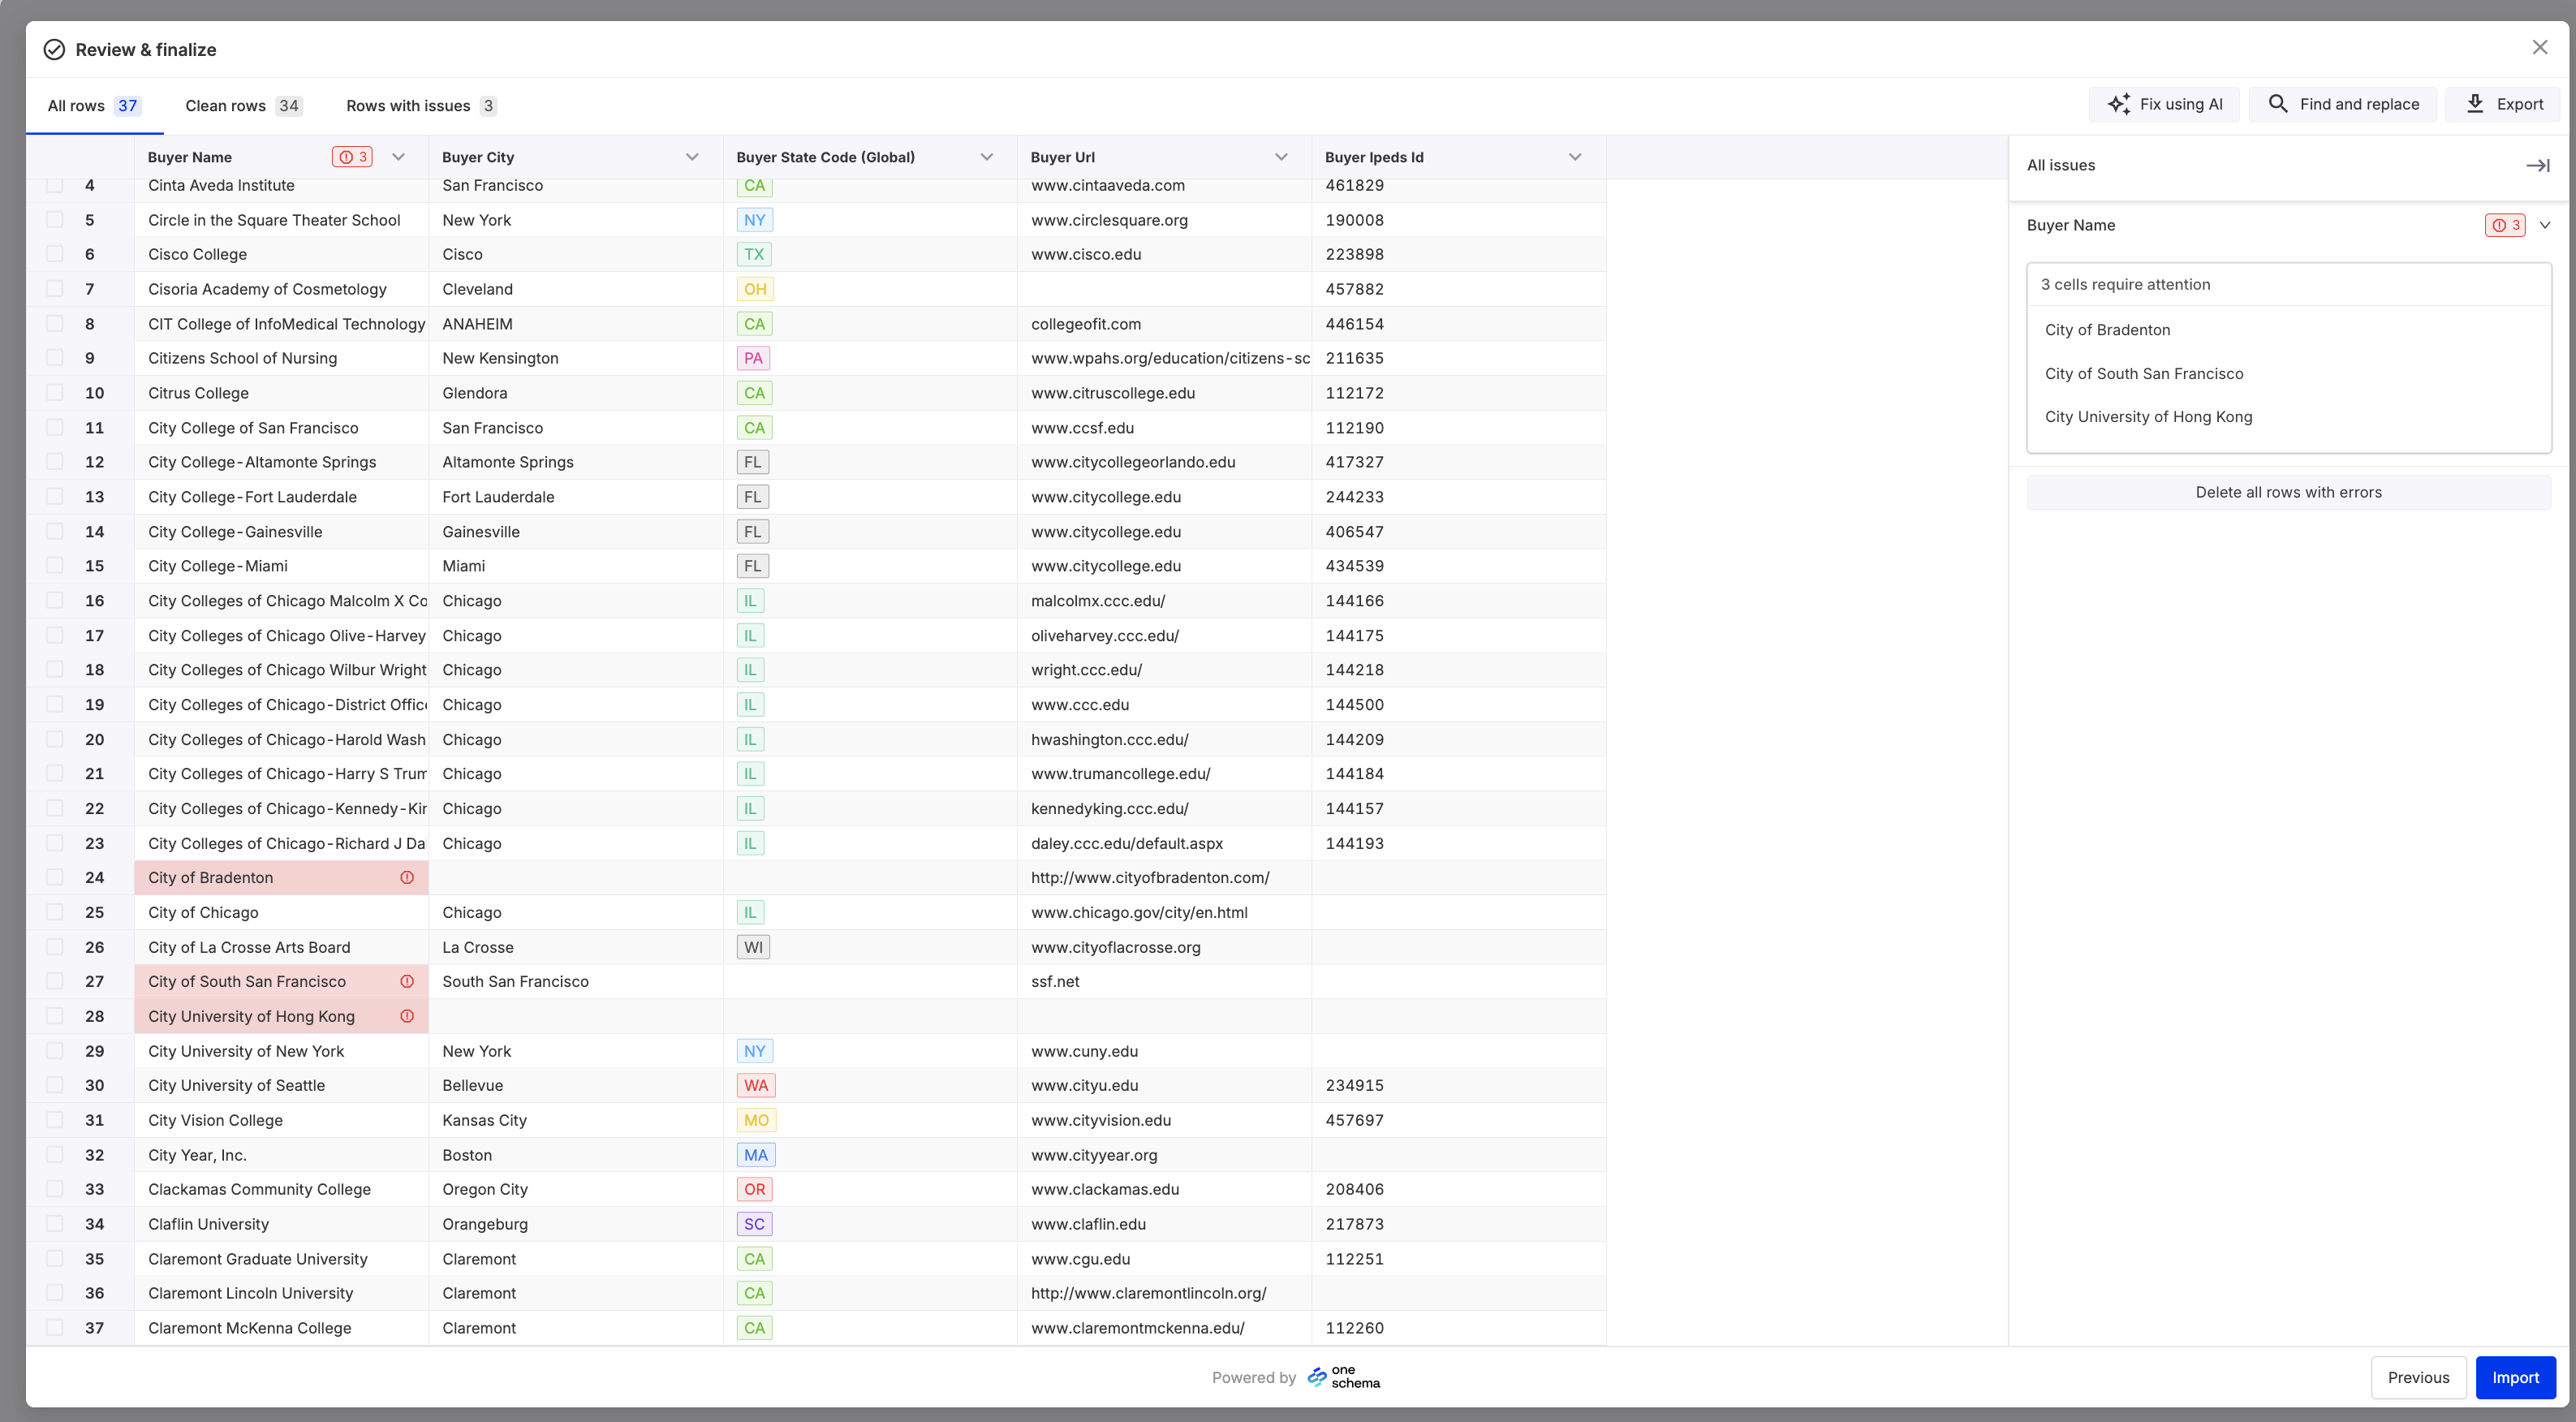Click the MA state tag for City Year, Inc.

(756, 1155)
